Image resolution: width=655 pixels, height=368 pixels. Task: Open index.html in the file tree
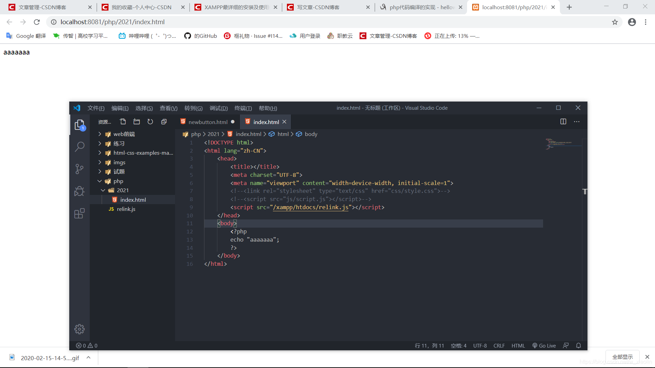click(132, 200)
